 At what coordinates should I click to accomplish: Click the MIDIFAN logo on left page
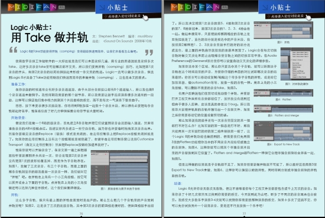[x=36, y=7]
